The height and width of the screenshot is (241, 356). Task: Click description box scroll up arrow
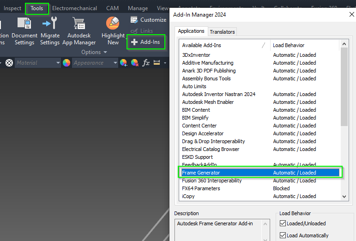pos(265,224)
